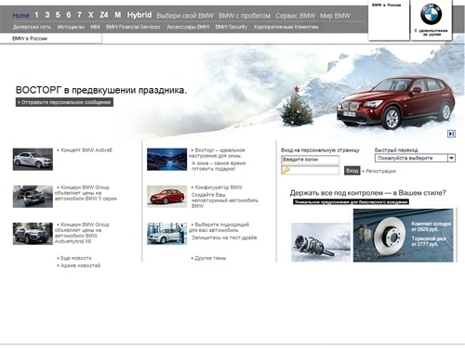Click the 'BMW в России' header box
Screen dimensions: 465x348
389,20
